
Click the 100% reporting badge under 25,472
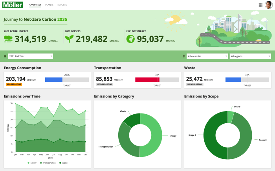click(195, 85)
